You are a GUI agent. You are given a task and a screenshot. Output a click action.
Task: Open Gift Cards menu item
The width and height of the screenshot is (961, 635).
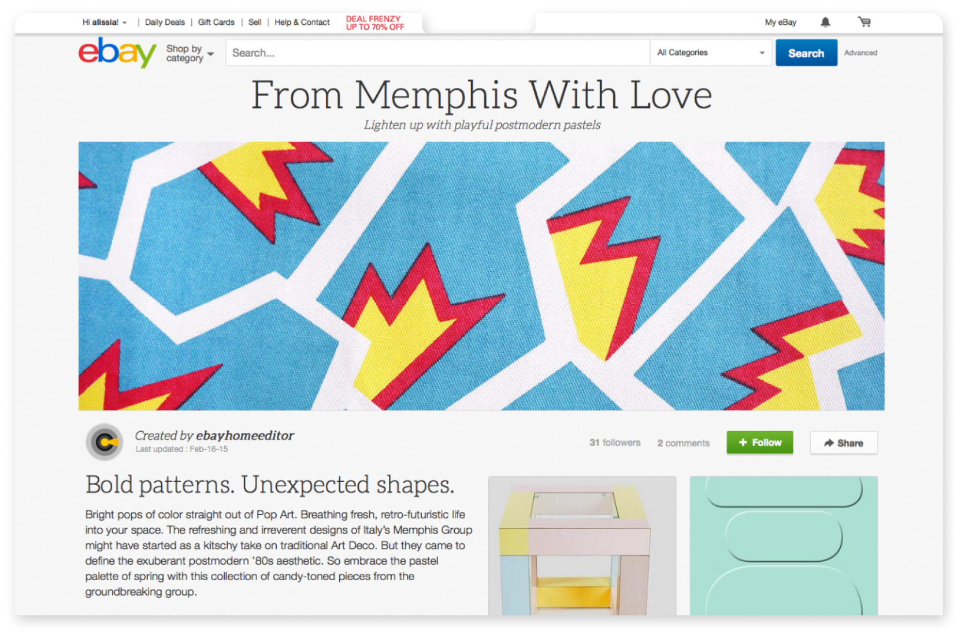(216, 22)
